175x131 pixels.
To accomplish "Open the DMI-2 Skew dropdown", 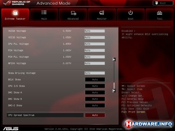I will pyautogui.click(x=95, y=105).
